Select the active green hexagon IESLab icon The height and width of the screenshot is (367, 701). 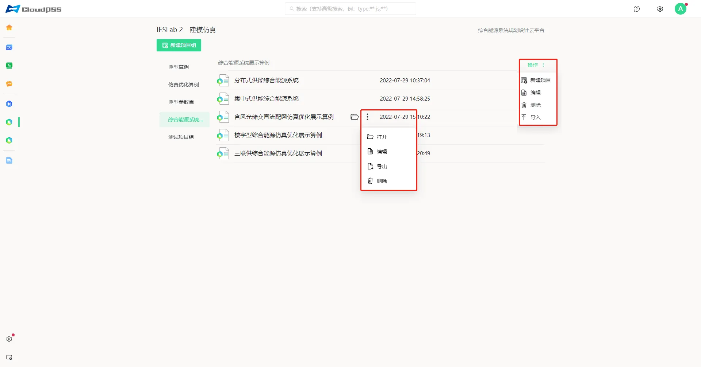click(9, 122)
